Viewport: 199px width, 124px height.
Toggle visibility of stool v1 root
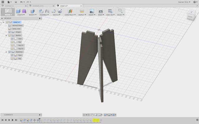click(7, 22)
